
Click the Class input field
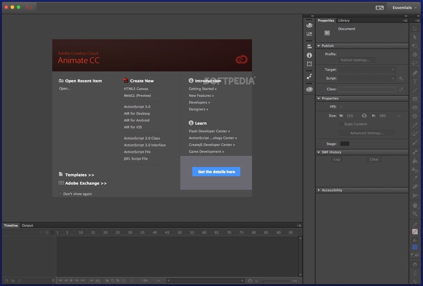[367, 89]
